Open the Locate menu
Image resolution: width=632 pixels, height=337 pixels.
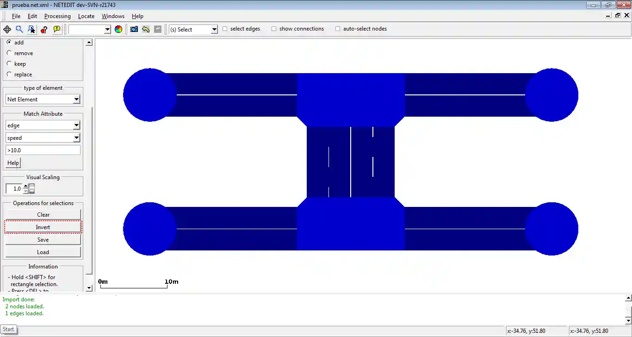[x=86, y=16]
